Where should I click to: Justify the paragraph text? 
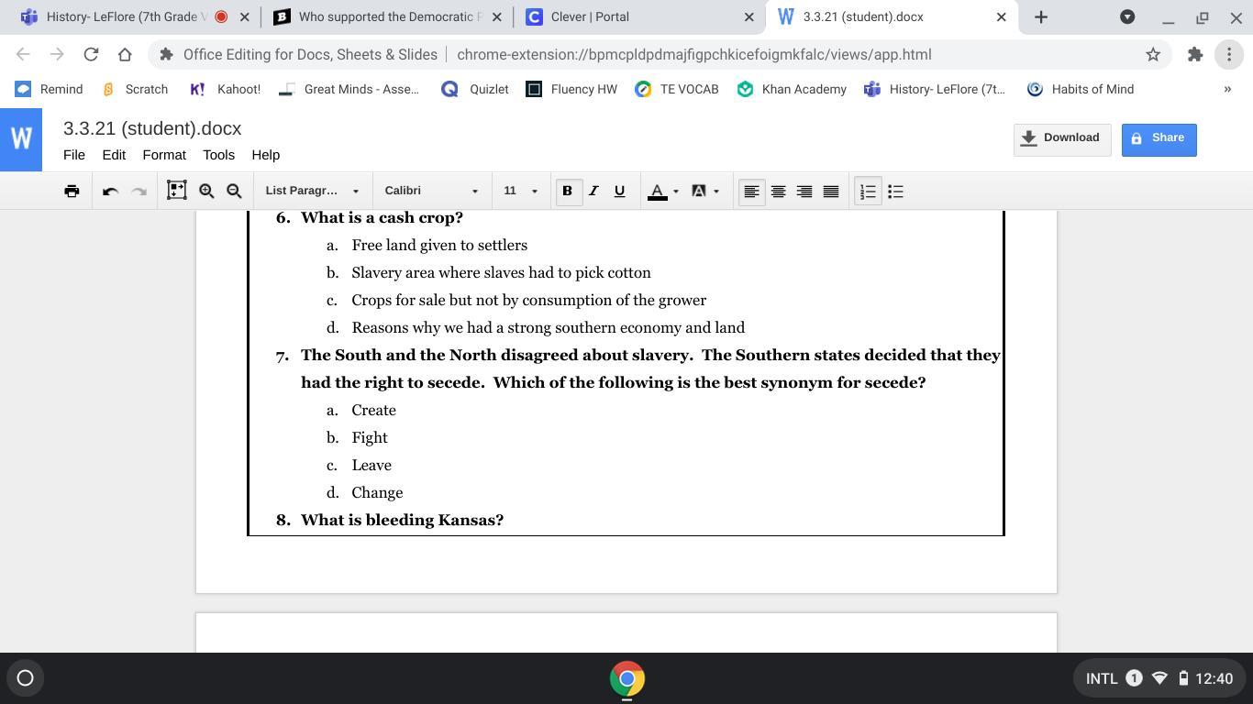(831, 191)
